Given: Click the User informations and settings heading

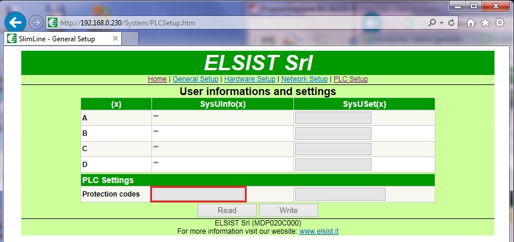Looking at the screenshot, I should pos(258,91).
